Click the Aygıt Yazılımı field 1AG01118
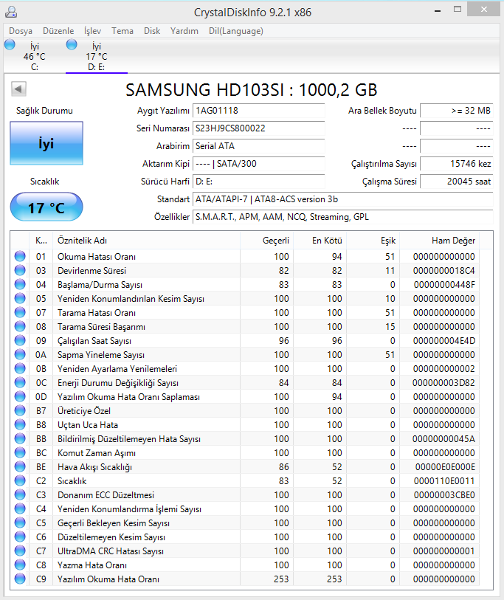The height and width of the screenshot is (600, 504). [x=259, y=111]
